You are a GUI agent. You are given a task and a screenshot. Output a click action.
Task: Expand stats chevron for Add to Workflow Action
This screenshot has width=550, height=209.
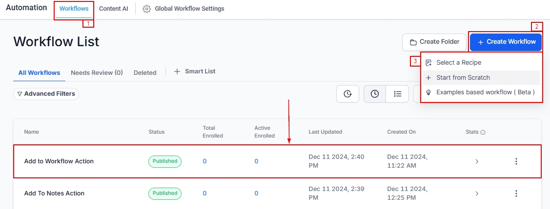pyautogui.click(x=476, y=161)
